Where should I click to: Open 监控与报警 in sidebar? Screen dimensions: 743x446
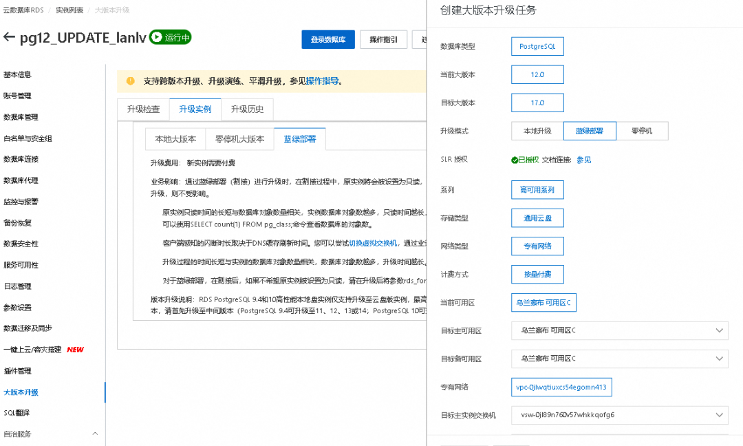[21, 202]
